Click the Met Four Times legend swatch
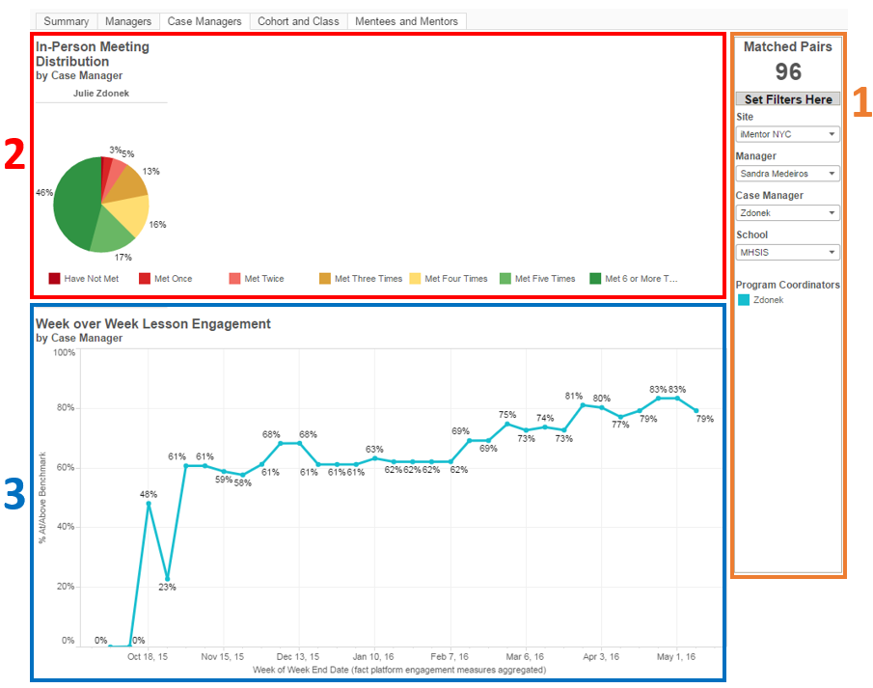Screen dimensions: 873x688 [415, 279]
